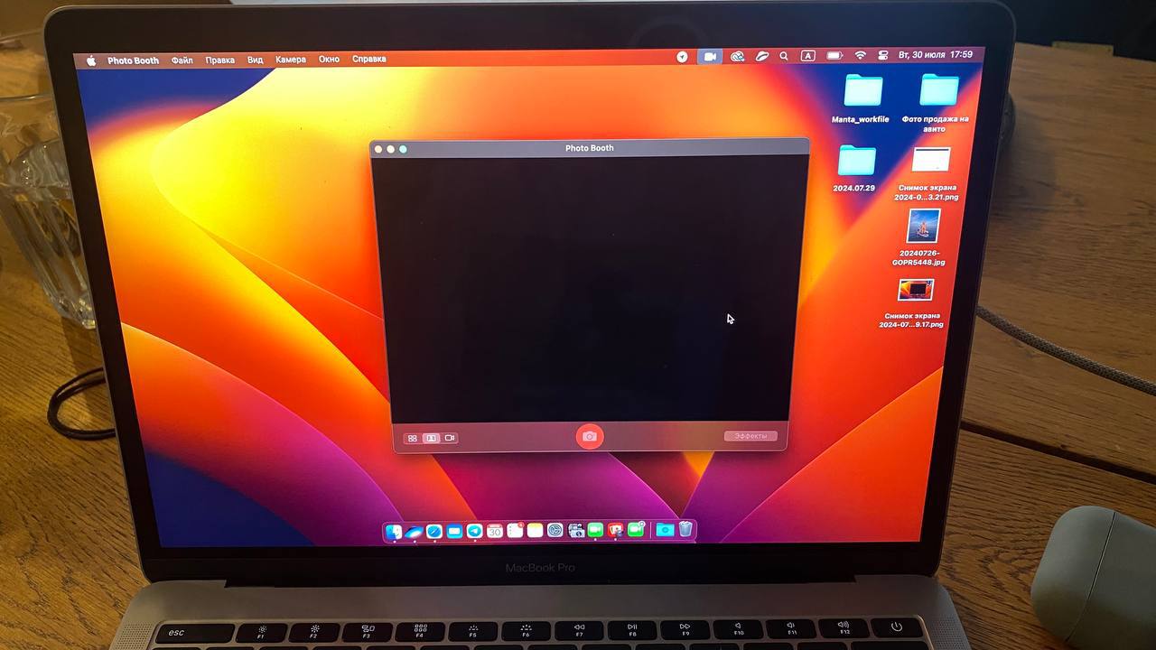
Task: Click the highlighted camera indicator in menu bar
Action: [710, 56]
